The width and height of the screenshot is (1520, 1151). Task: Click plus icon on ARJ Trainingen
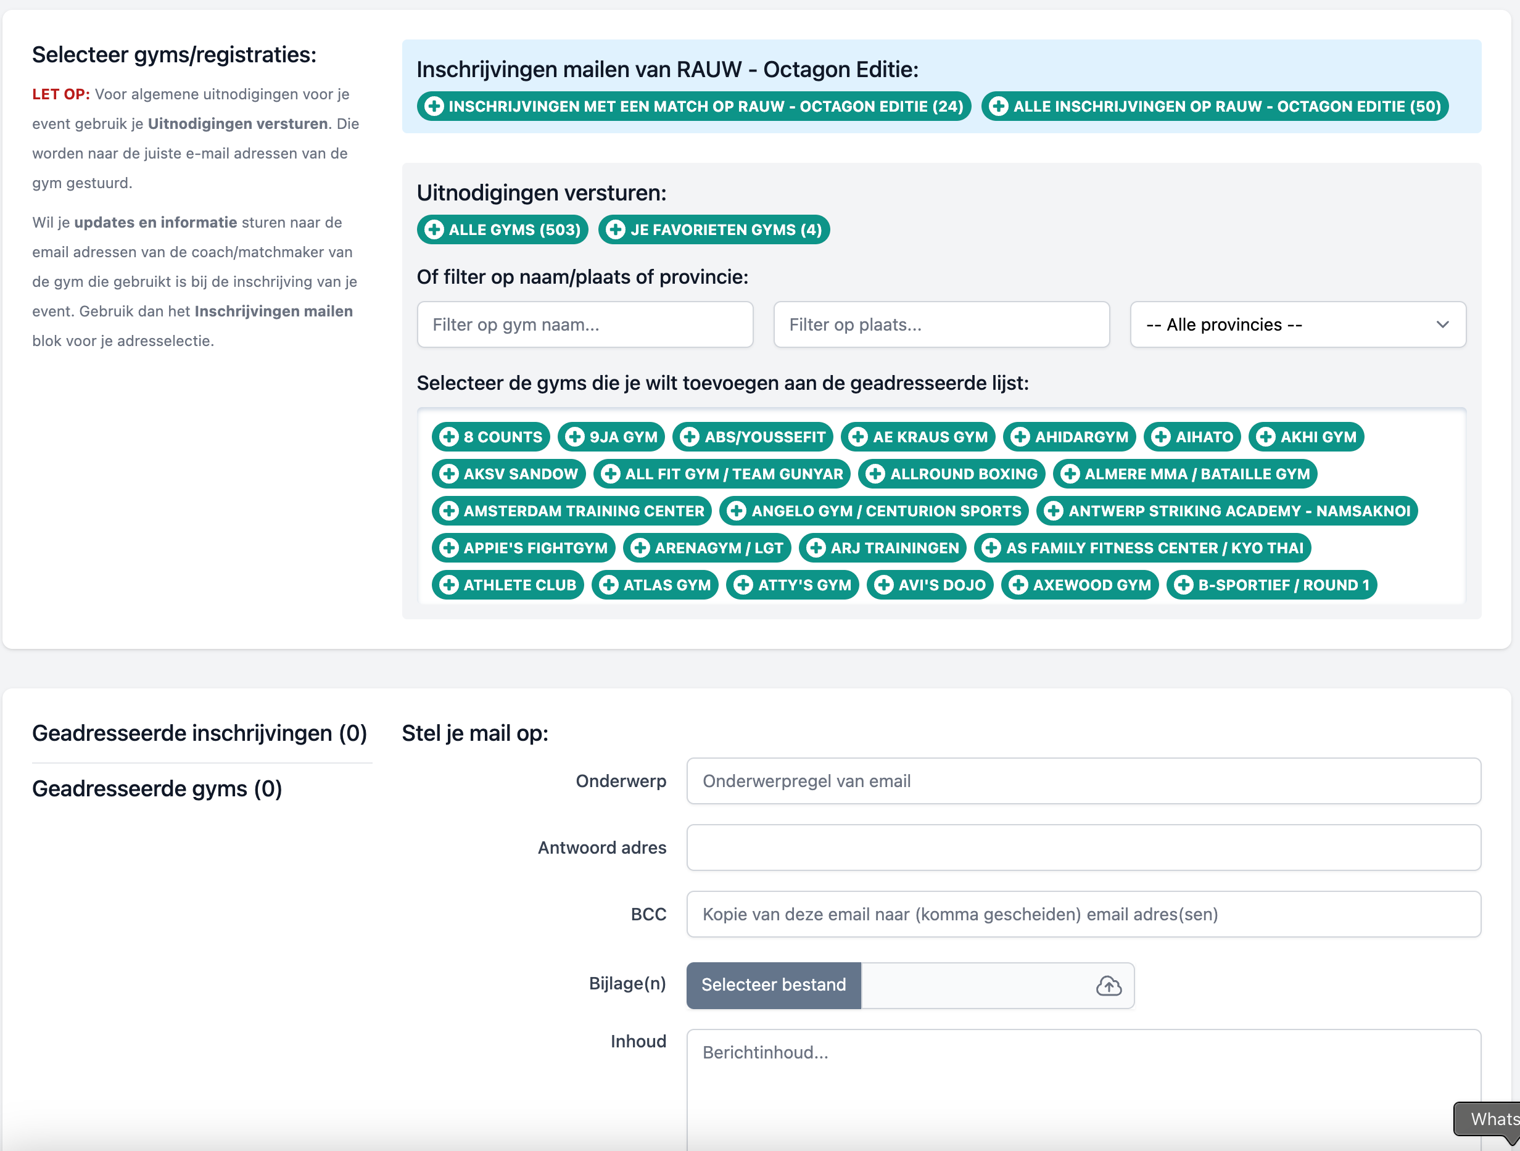(816, 548)
